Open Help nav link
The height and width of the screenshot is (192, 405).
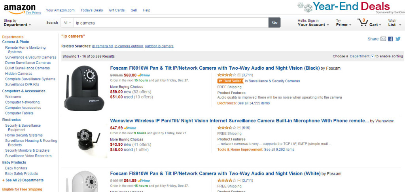(146, 10)
